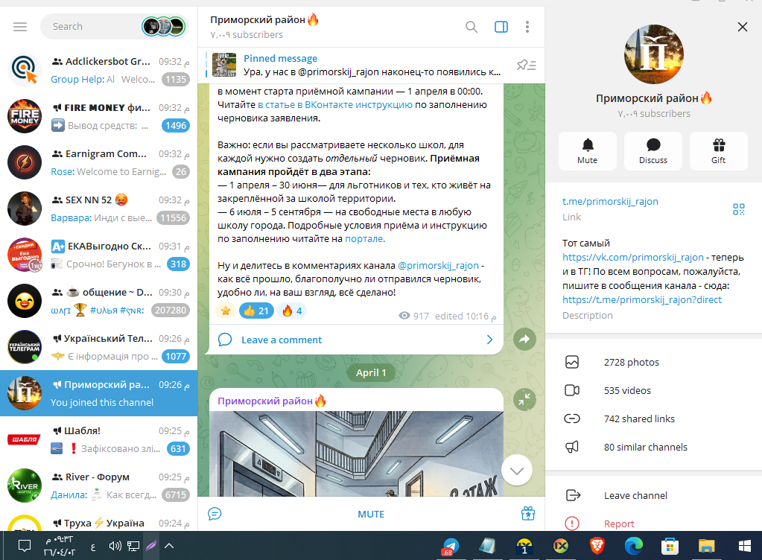Open the elevator hall image in post
Image resolution: width=762 pixels, height=560 pixels.
356,454
